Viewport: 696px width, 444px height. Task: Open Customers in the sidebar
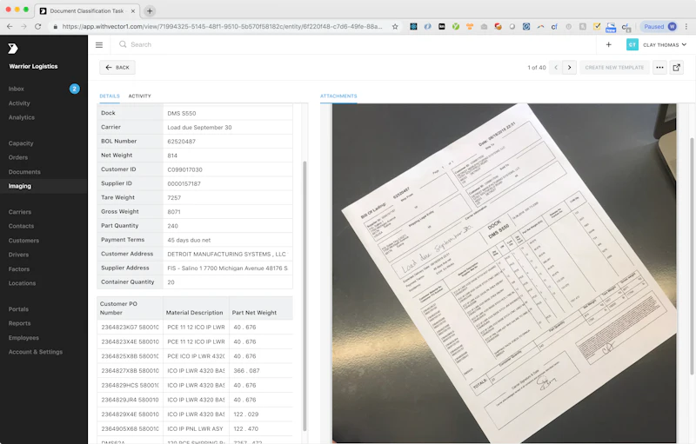24,241
